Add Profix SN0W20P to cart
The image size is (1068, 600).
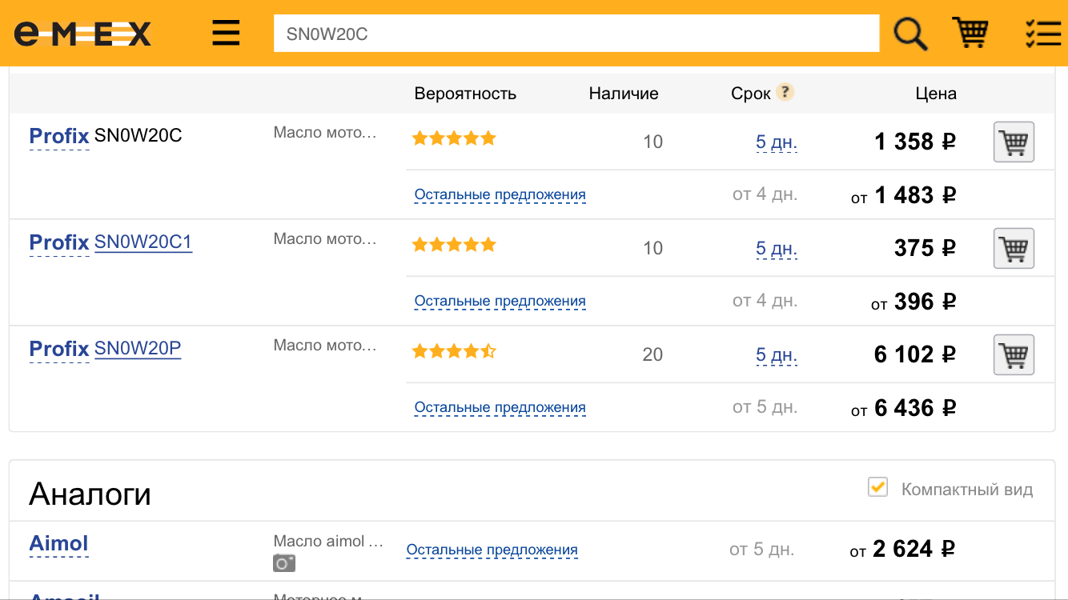pos(1014,355)
